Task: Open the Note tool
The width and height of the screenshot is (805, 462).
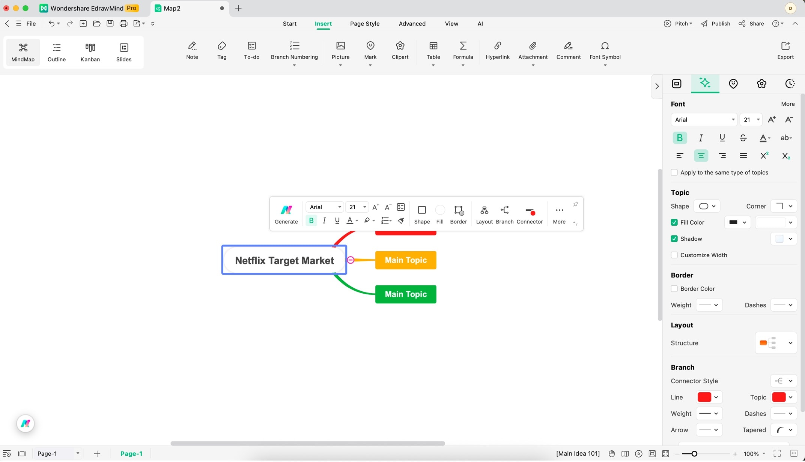Action: pos(192,50)
